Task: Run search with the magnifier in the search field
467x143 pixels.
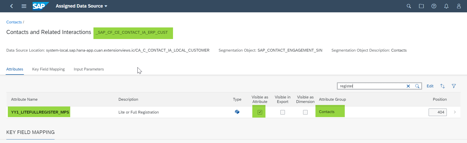Action: pos(417,86)
